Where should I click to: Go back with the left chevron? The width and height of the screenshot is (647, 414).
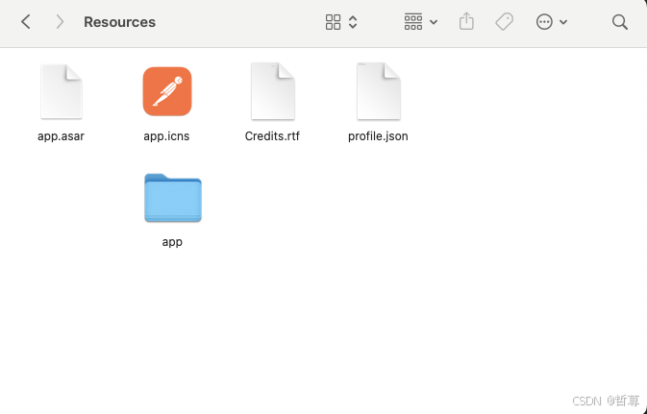[26, 22]
